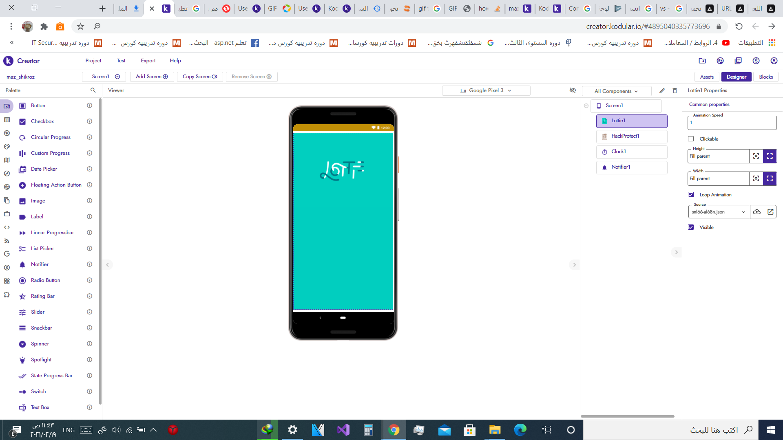
Task: Click the palette search magnifier icon
Action: [x=93, y=90]
